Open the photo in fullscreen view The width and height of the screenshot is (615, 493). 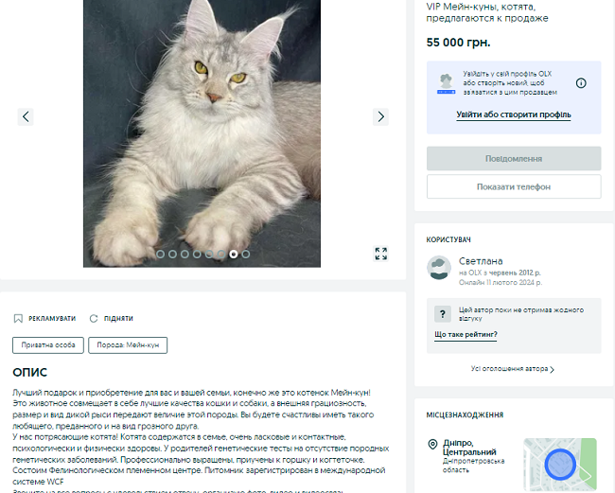pyautogui.click(x=381, y=254)
